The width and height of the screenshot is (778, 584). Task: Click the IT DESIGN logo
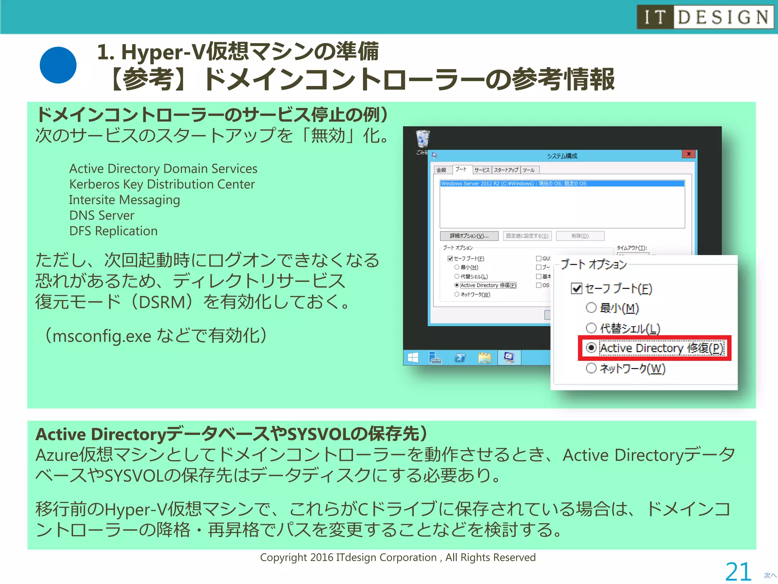705,17
